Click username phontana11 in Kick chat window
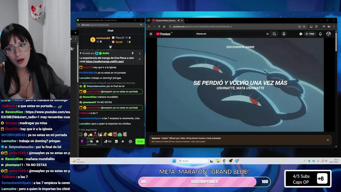Screen dimensions: 341x192 pos(89,102)
